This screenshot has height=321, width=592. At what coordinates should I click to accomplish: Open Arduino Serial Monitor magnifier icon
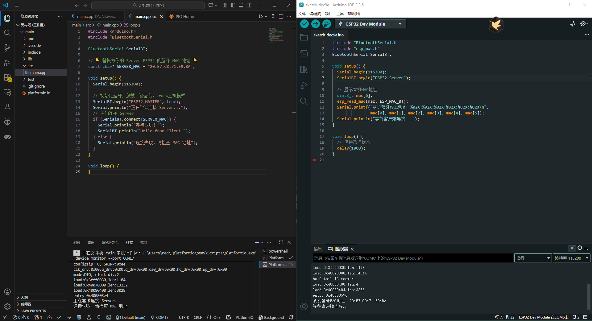tap(584, 24)
